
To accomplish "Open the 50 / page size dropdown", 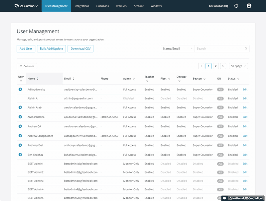I will pyautogui.click(x=238, y=66).
